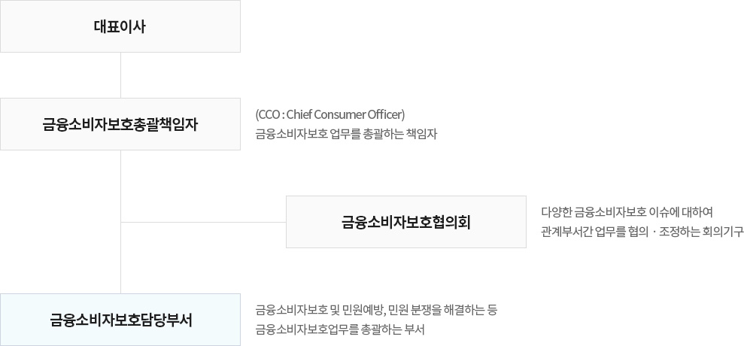Click the horizontal connector leading to 금융소비자보호협의회
Viewport: 744px width, 346px height.
(204, 222)
